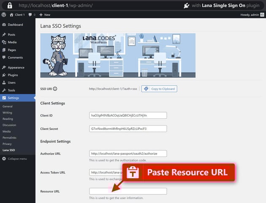Click the Users person icon
Screen dimensions: 266x203
click(x=4, y=82)
